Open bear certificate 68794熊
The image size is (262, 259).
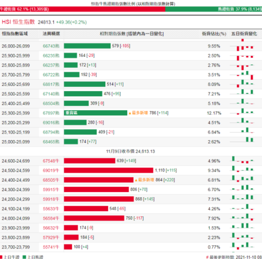coord(51,132)
